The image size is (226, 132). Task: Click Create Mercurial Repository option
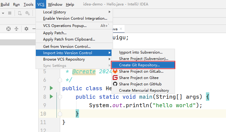(144, 91)
